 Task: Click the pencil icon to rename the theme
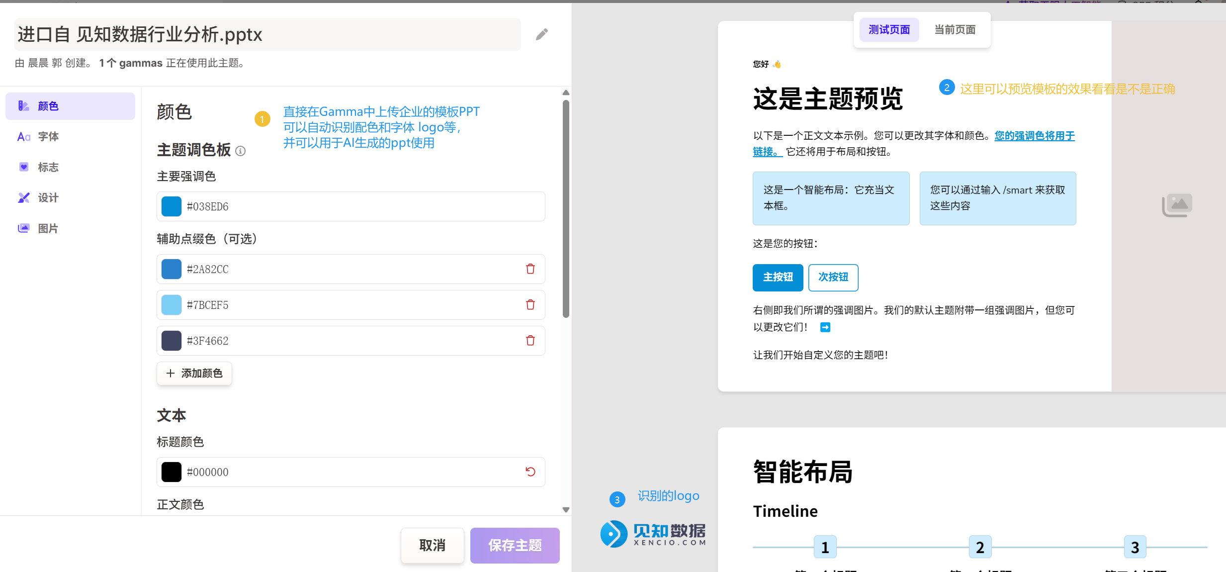(542, 34)
